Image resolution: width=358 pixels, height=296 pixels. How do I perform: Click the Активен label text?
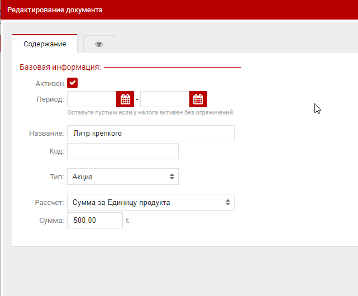pyautogui.click(x=49, y=83)
